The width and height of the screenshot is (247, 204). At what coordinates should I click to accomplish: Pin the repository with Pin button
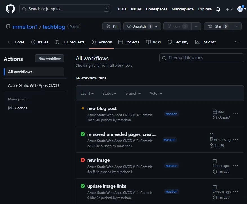112,26
